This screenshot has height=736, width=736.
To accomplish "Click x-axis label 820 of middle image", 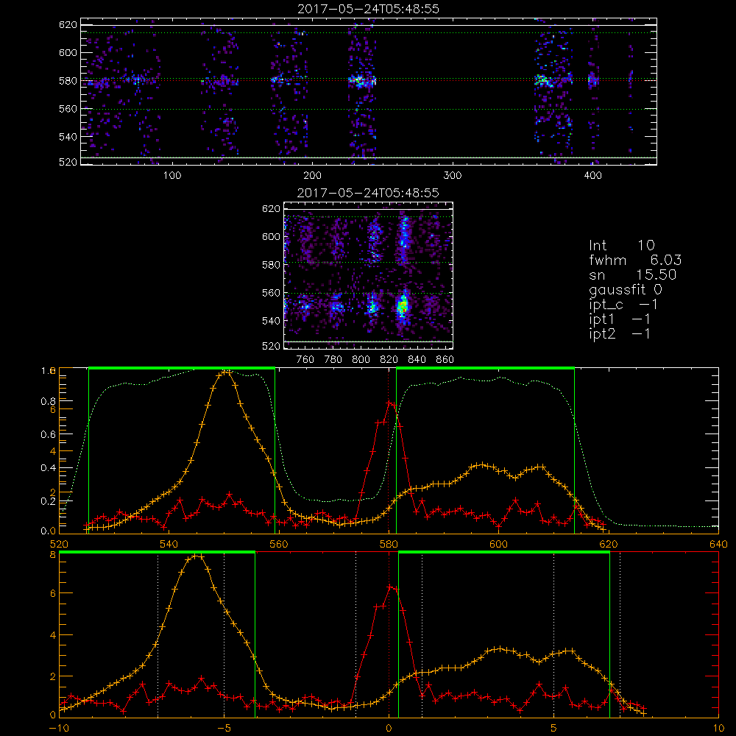I will click(x=389, y=360).
